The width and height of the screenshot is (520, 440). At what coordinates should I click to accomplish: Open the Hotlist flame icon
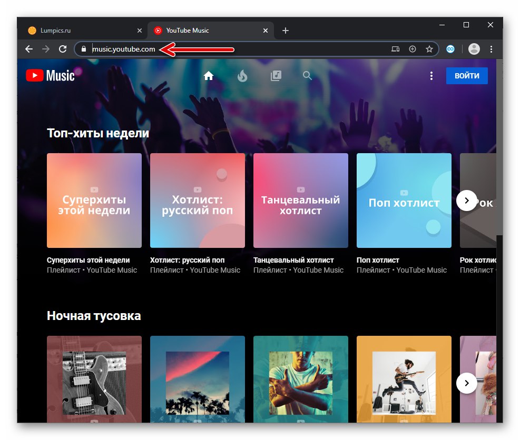242,76
